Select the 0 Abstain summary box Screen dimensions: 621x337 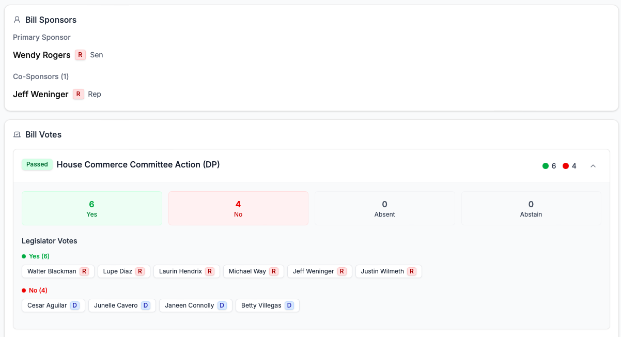click(x=531, y=208)
